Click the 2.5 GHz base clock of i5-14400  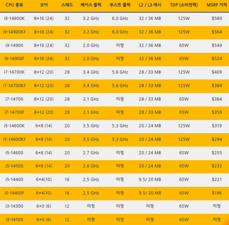tap(91, 179)
